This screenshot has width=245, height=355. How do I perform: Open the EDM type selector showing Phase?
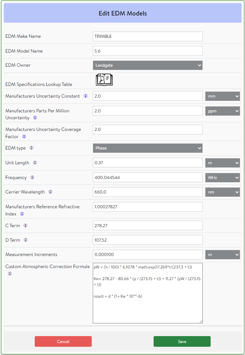click(147, 148)
